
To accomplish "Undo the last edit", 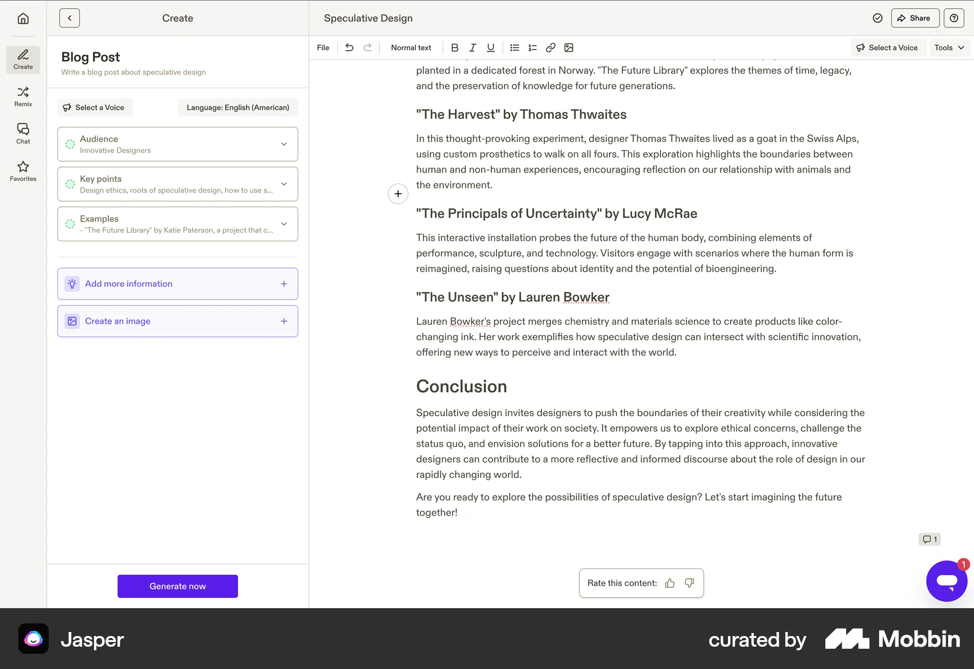I will point(349,48).
